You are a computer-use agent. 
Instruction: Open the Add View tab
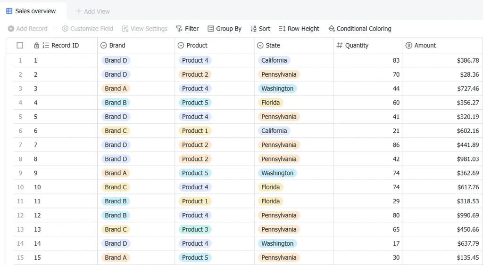click(93, 11)
